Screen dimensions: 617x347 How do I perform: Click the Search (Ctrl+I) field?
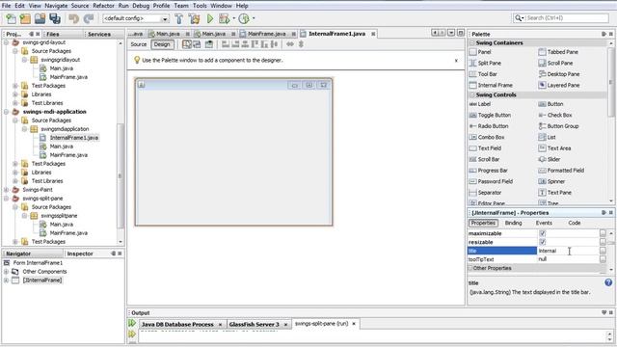(565, 18)
